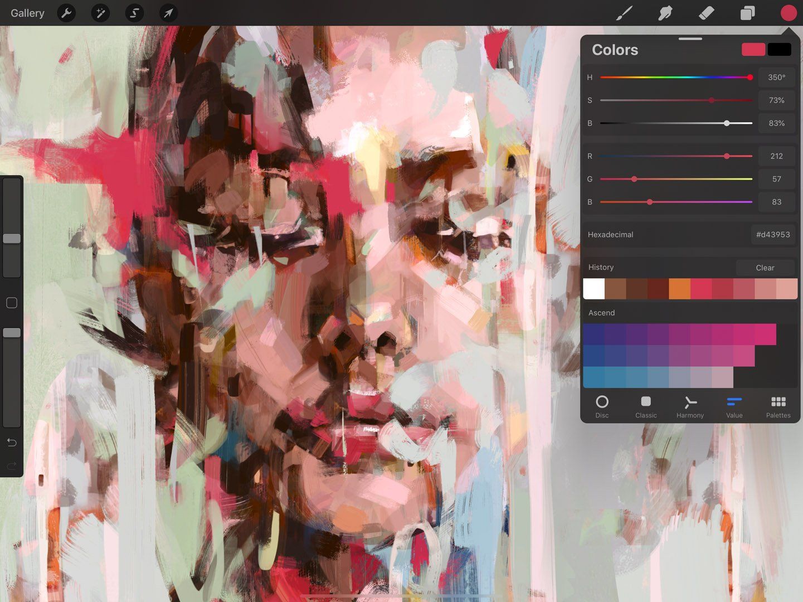Switch to the Classic color picker
The height and width of the screenshot is (602, 803).
(x=646, y=405)
